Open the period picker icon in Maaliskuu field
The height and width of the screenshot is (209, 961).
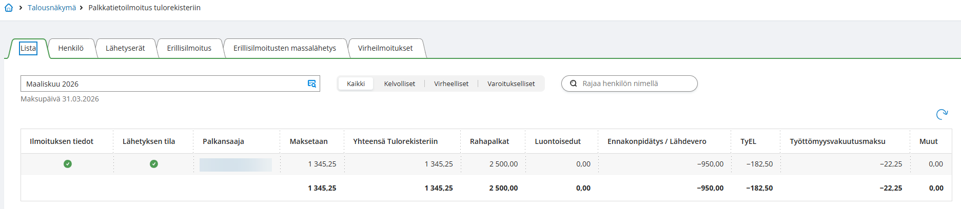311,83
